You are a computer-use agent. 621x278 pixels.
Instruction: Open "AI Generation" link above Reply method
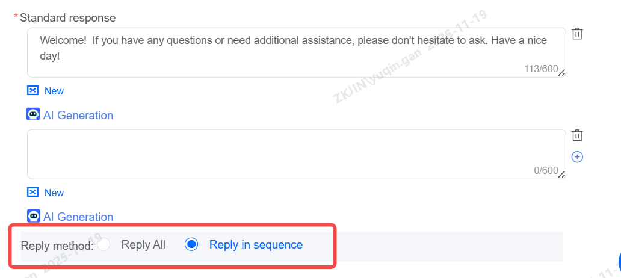tap(78, 217)
